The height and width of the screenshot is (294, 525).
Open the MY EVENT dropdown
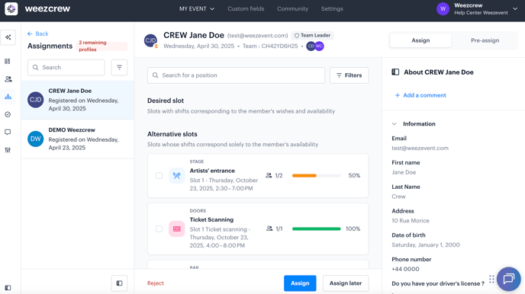coord(197,8)
